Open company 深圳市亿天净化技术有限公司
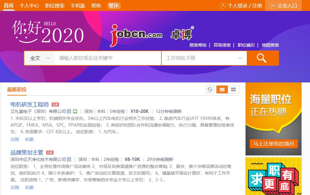 click(38, 159)
